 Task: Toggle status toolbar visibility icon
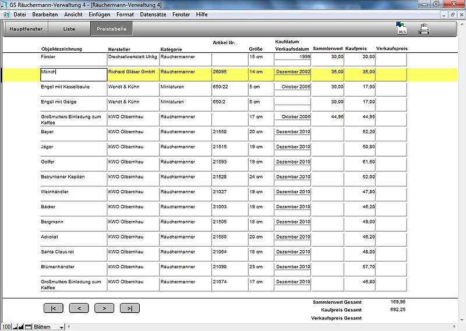point(28,327)
